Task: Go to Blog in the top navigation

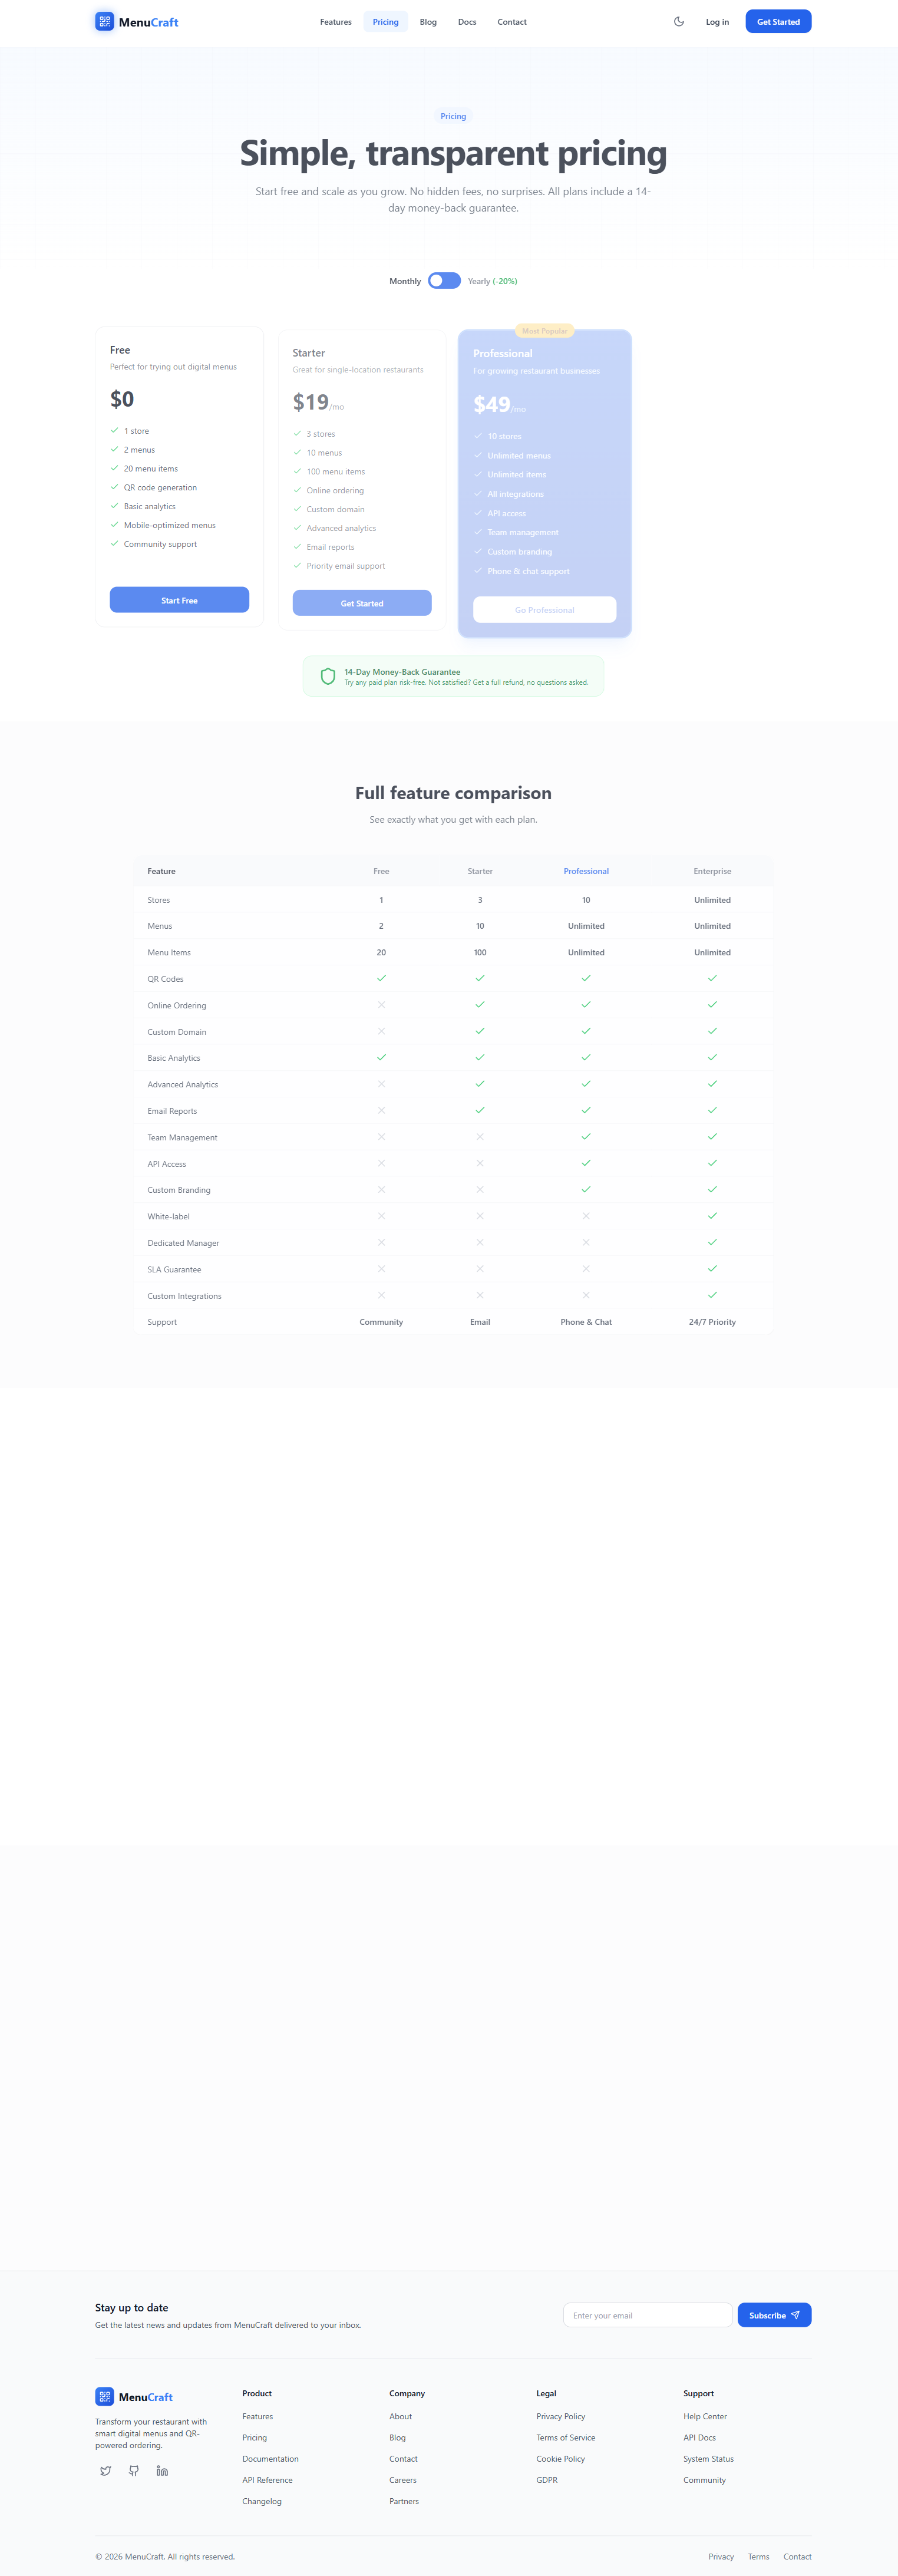Action: 428,22
